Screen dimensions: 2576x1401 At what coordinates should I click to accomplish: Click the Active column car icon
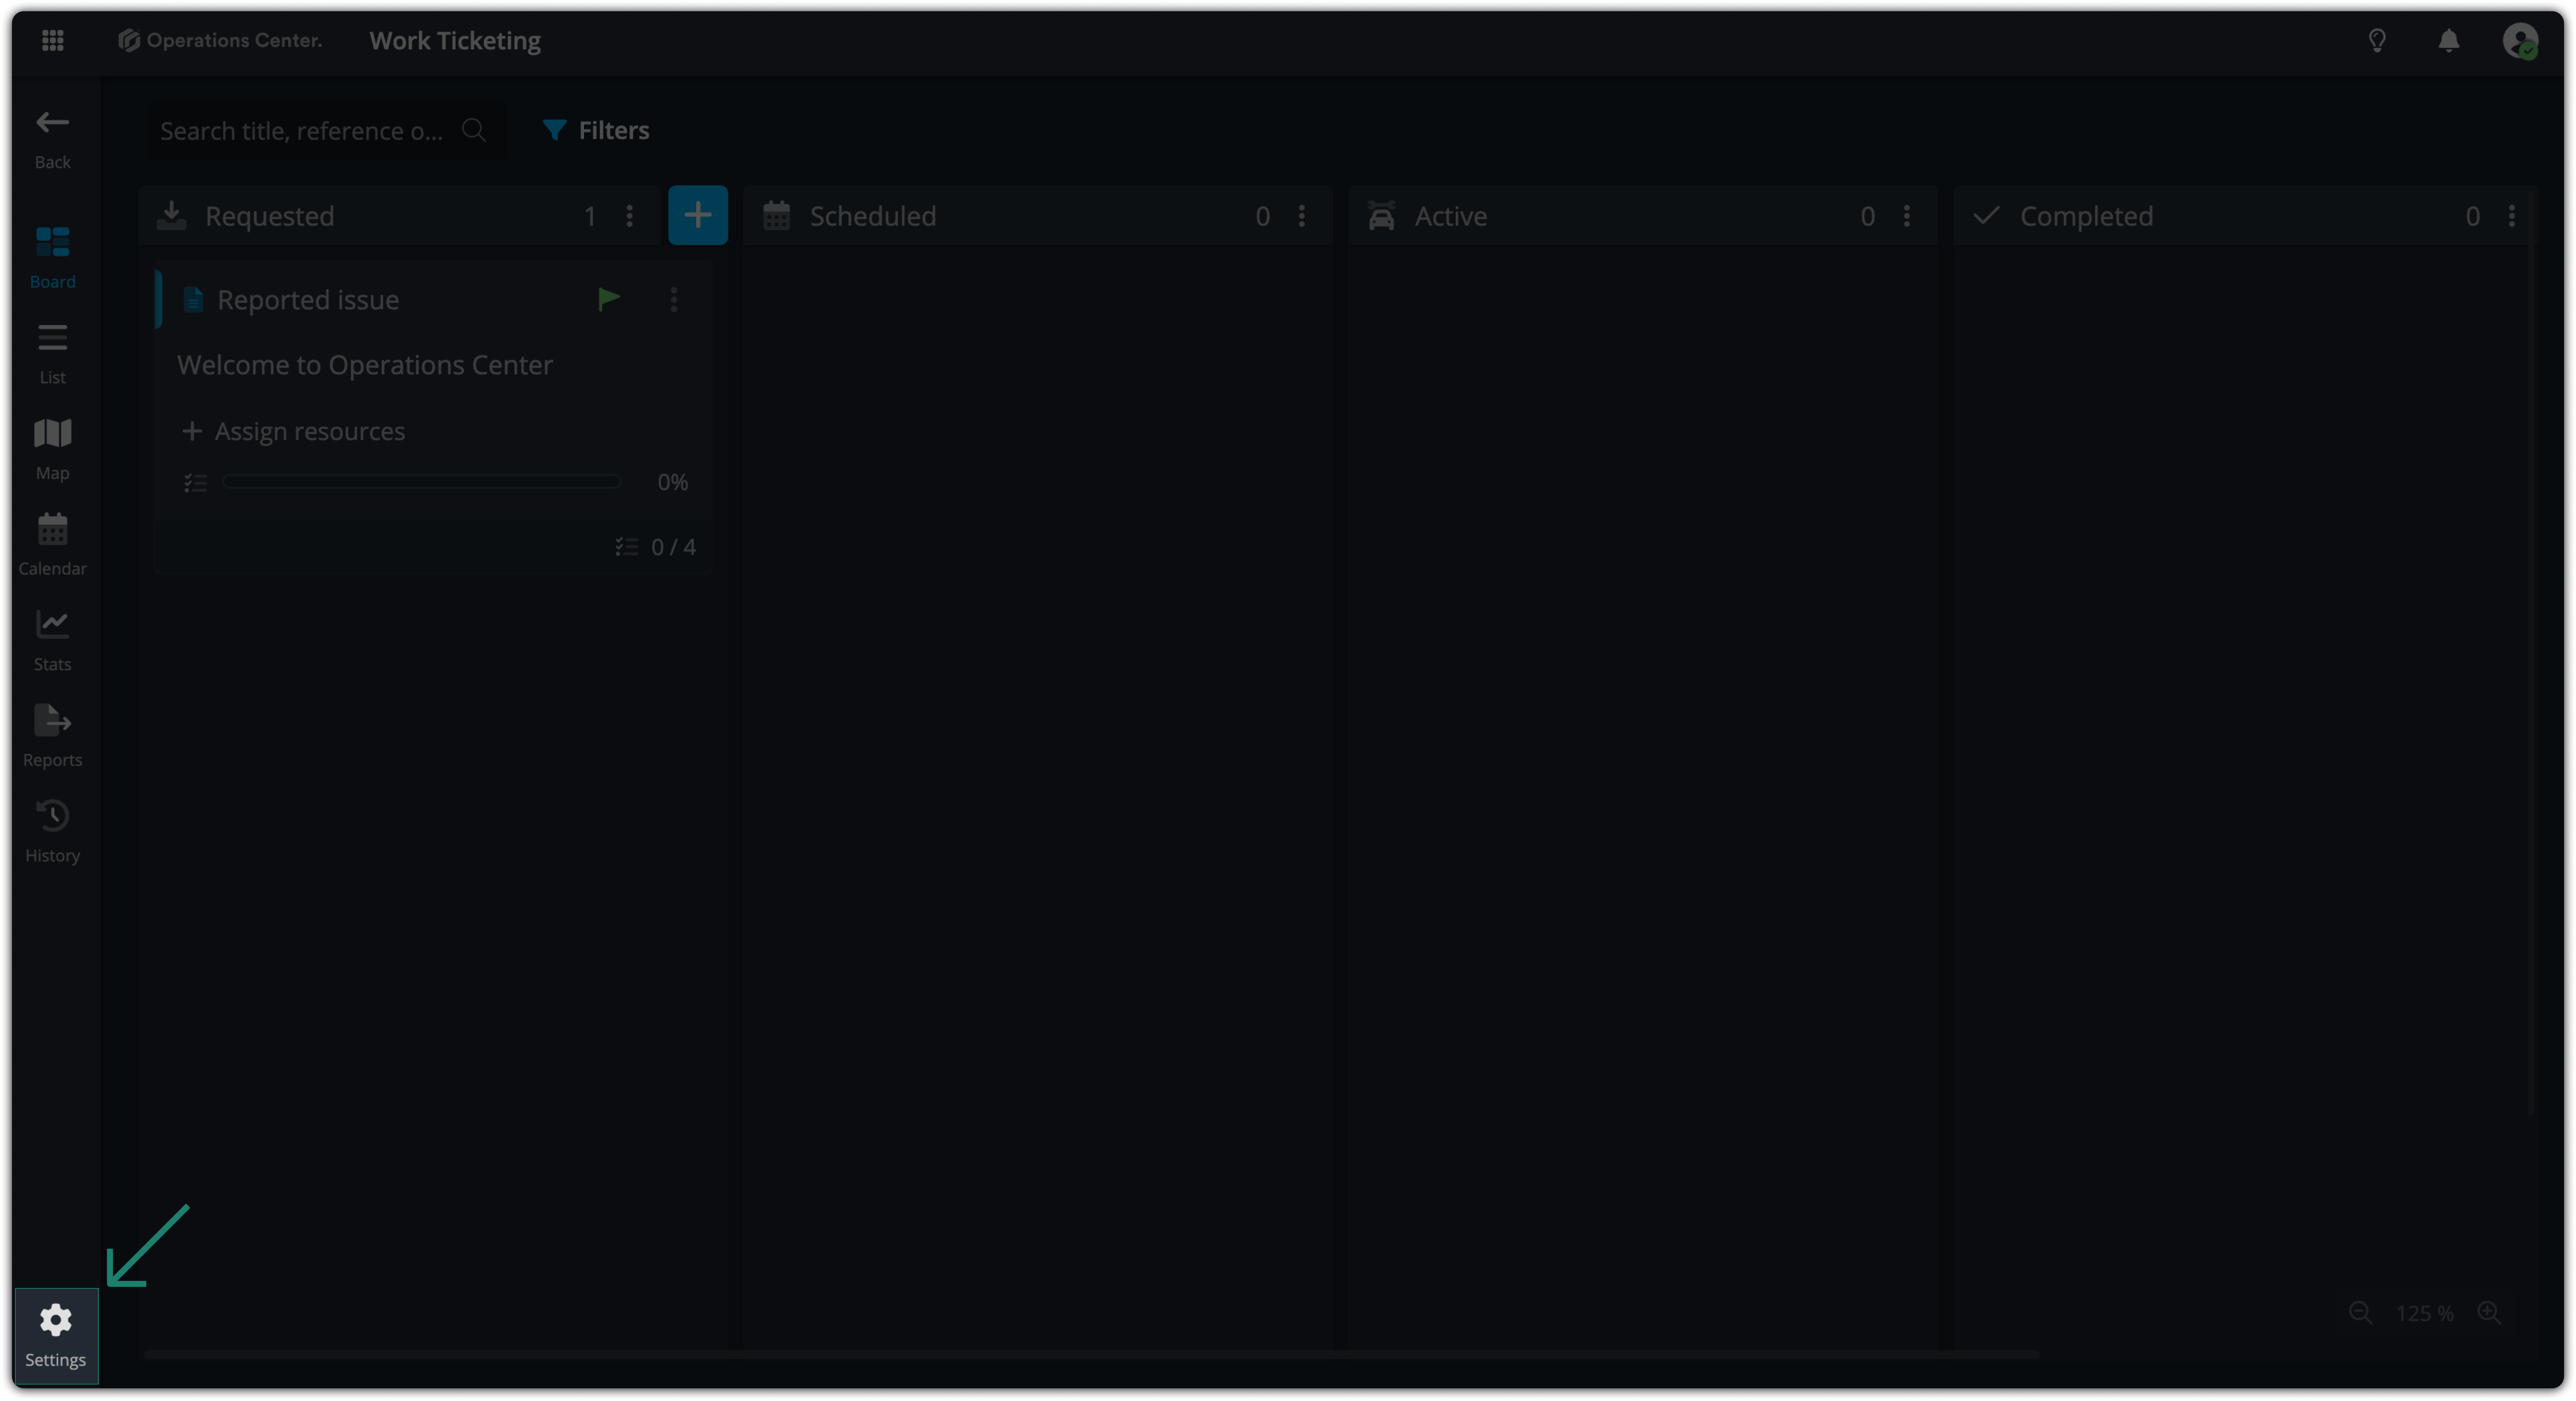point(1381,215)
